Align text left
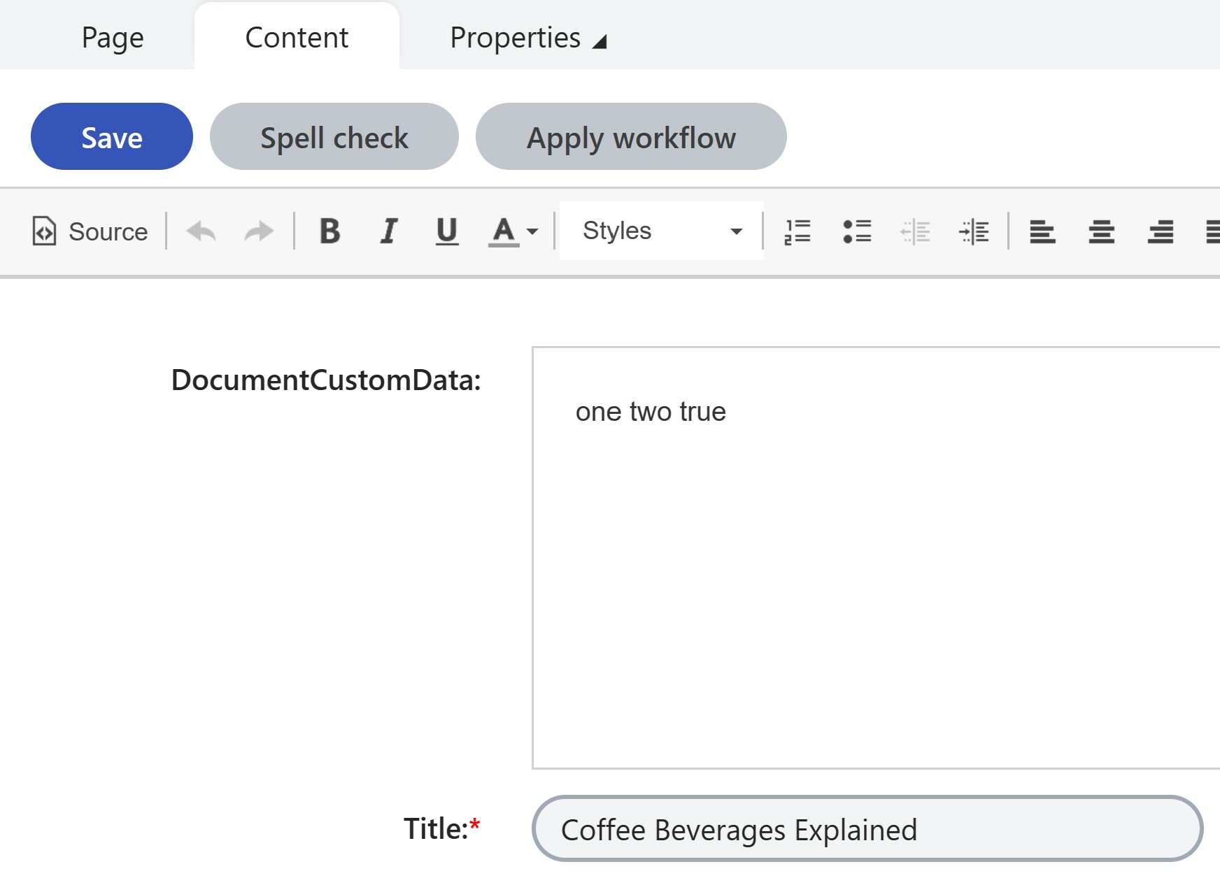 pos(1042,231)
